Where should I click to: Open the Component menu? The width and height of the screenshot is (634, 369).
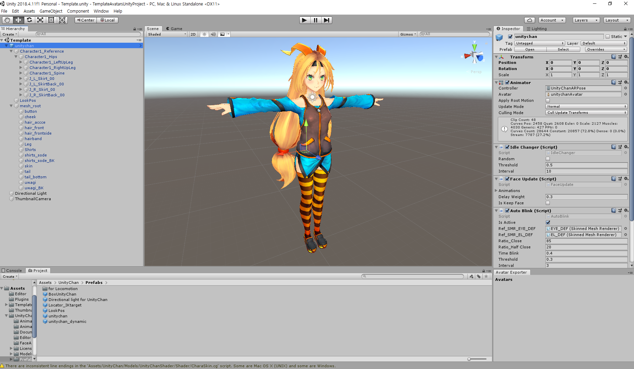[x=78, y=11]
